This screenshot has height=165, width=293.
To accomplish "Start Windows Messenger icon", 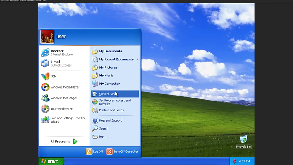I will (x=45, y=98).
